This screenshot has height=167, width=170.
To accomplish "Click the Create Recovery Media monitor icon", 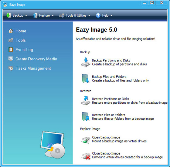I will (11, 59).
